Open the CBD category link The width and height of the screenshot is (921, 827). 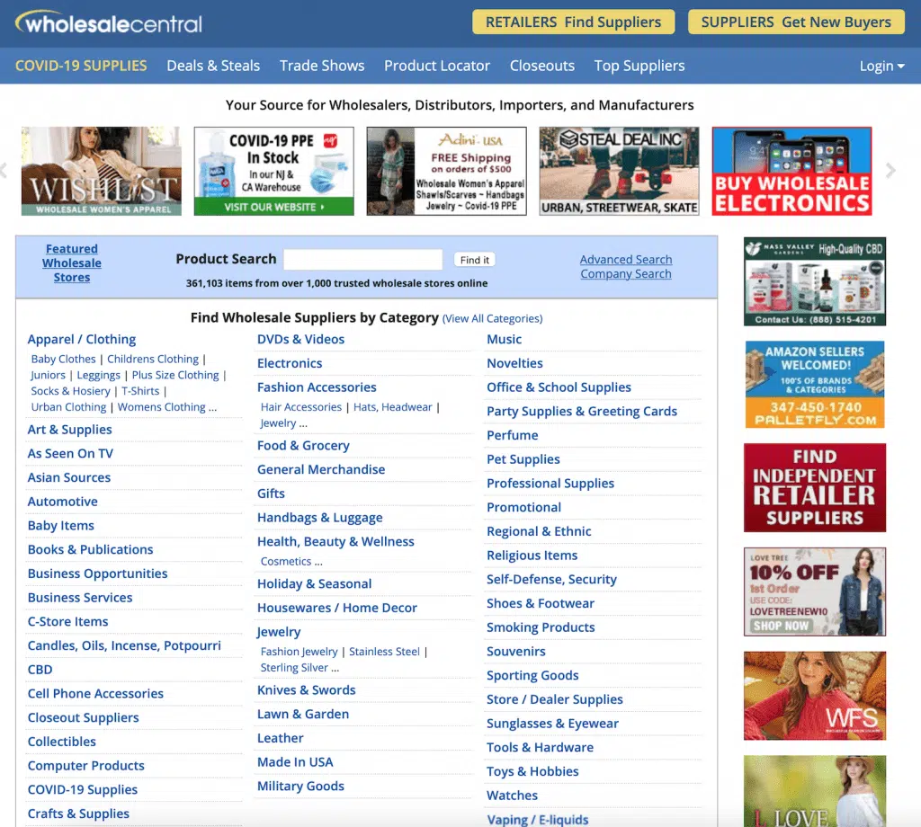pyautogui.click(x=40, y=670)
